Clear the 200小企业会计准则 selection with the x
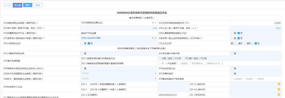Screen dimensions: 285x98 [x=153, y=38]
